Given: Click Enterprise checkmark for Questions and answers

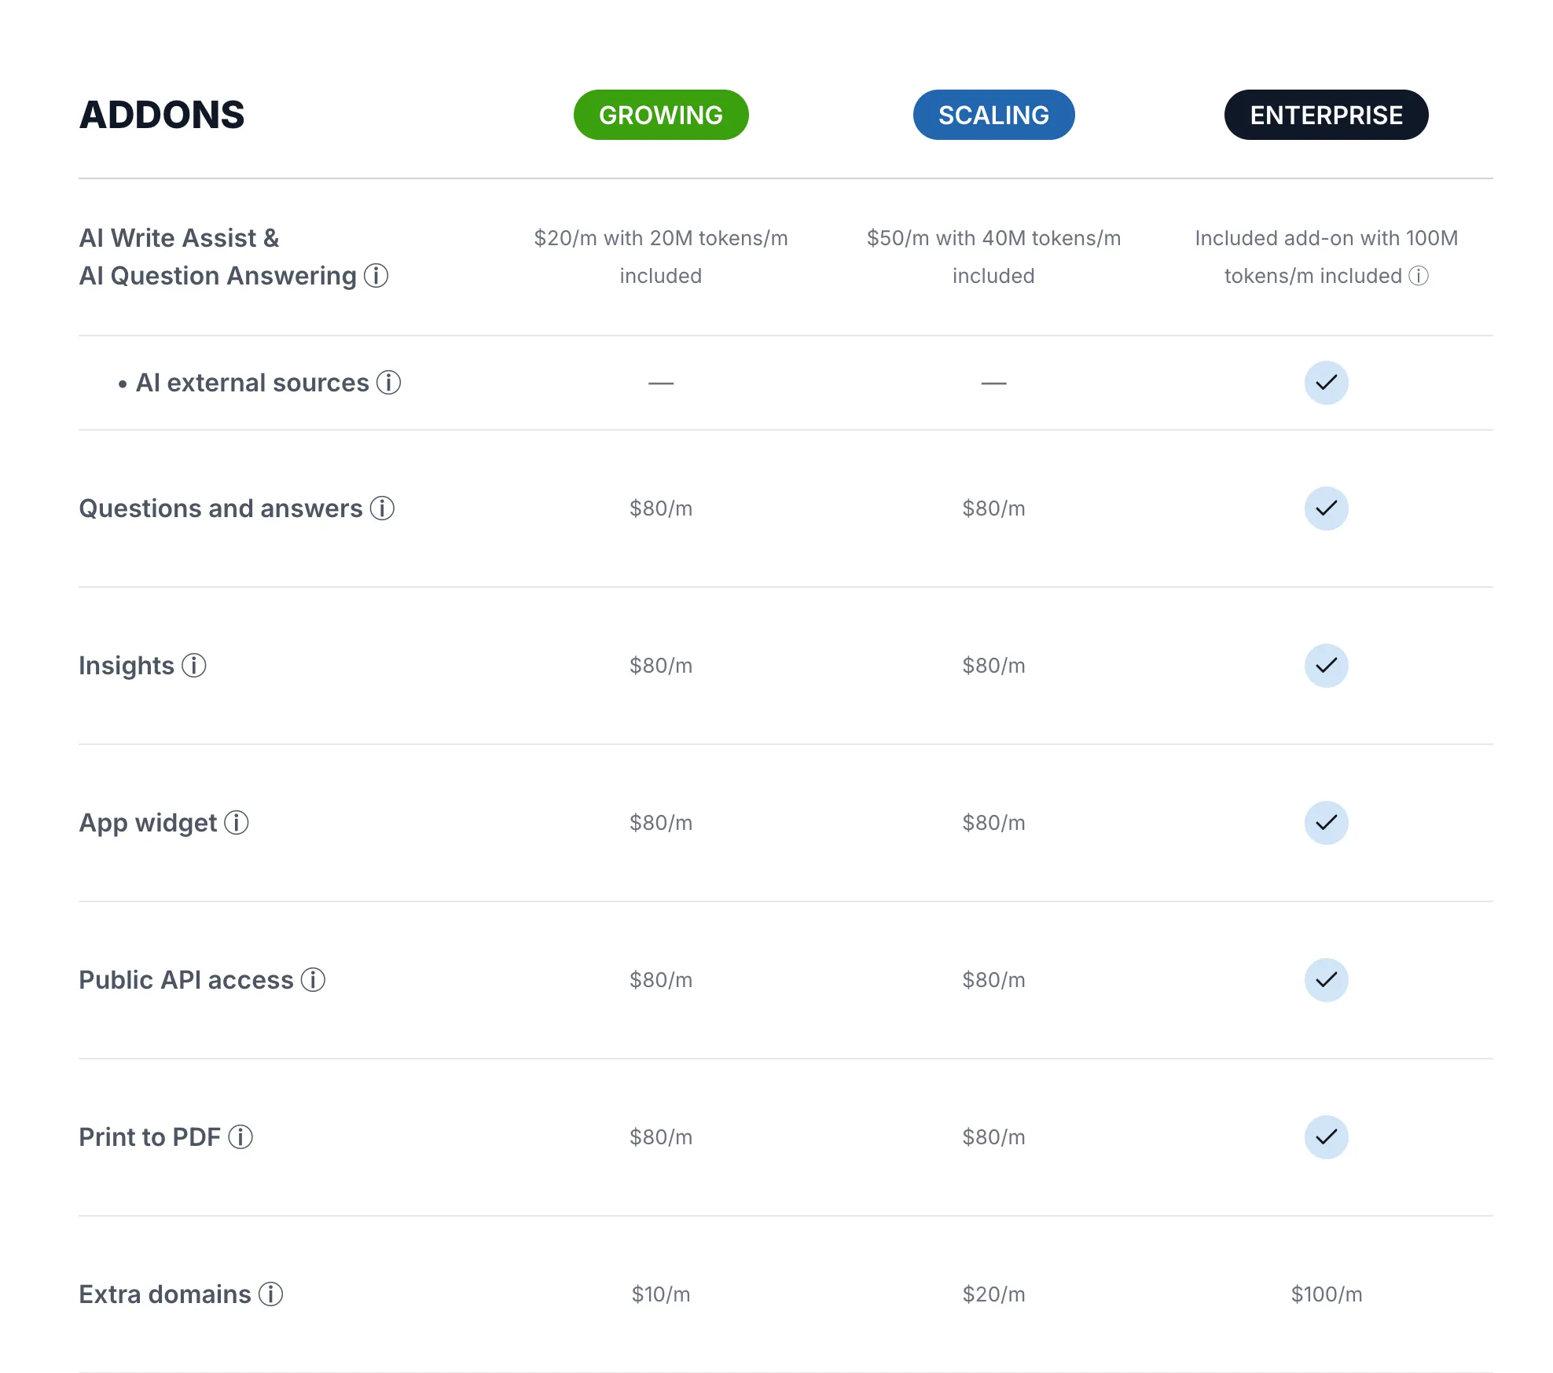Looking at the screenshot, I should (x=1327, y=508).
